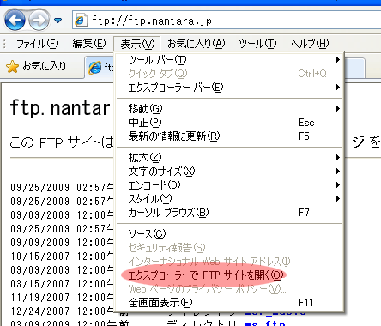Expand the 文字のサイズ(X) submenu

[229, 172]
